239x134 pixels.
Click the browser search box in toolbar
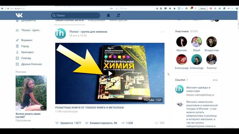[x=137, y=9]
